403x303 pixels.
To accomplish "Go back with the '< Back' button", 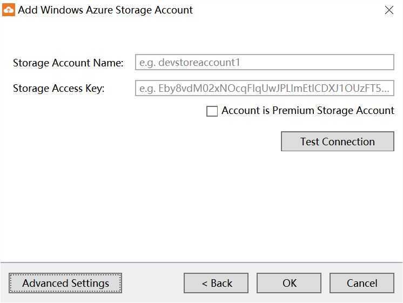I will [x=216, y=283].
